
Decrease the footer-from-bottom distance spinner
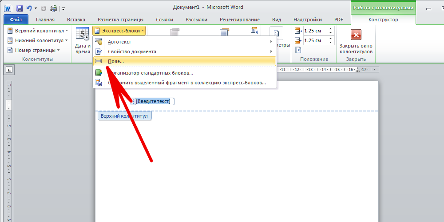tap(331, 43)
